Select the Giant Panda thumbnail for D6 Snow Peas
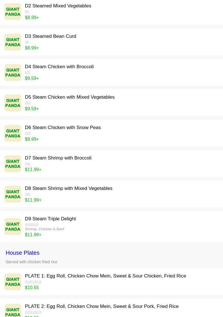The image size is (223, 317). (x=13, y=133)
